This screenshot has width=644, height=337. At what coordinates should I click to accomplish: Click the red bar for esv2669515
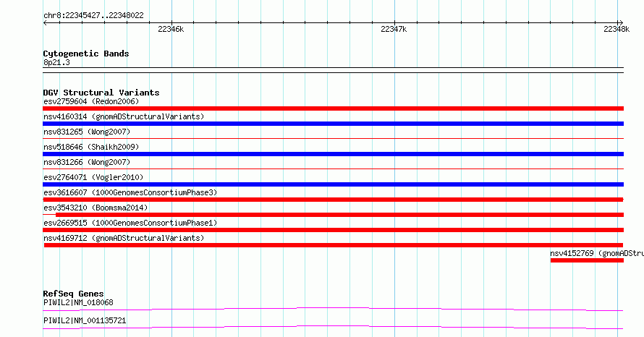click(333, 230)
